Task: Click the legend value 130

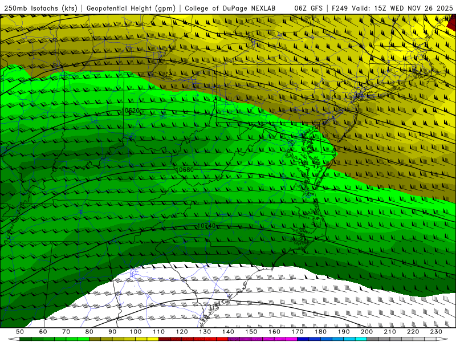Action: (205, 332)
